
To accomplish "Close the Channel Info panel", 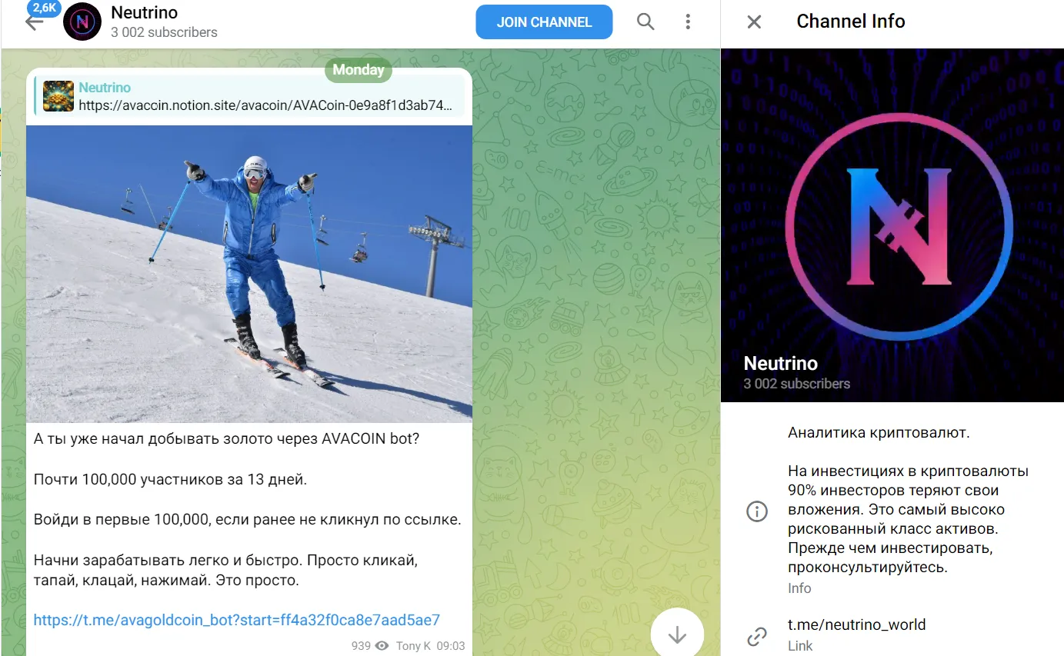I will pos(754,22).
